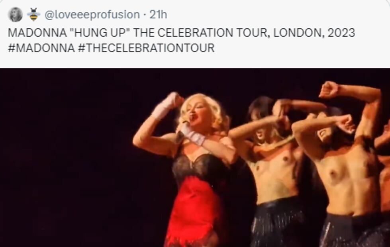Click the word MADONNA starting the caption
The width and height of the screenshot is (390, 247).
coord(37,33)
